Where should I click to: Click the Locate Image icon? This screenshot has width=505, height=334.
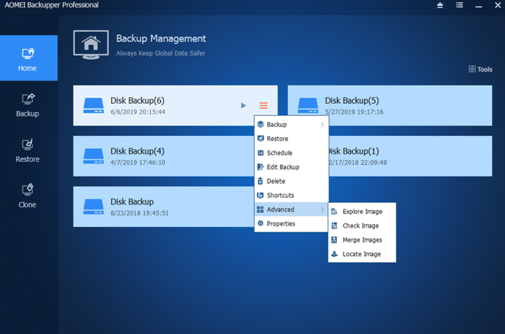pos(334,254)
